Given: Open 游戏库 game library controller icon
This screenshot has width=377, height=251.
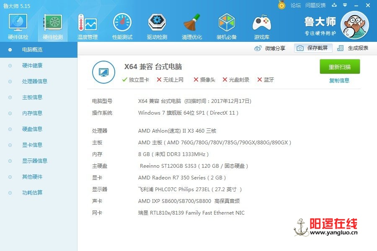Looking at the screenshot, I should point(261,26).
